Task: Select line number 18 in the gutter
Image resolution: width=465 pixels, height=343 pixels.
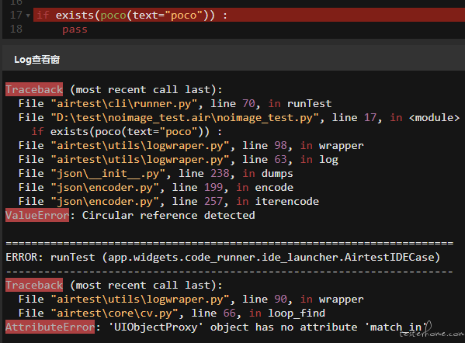Action: [16, 29]
